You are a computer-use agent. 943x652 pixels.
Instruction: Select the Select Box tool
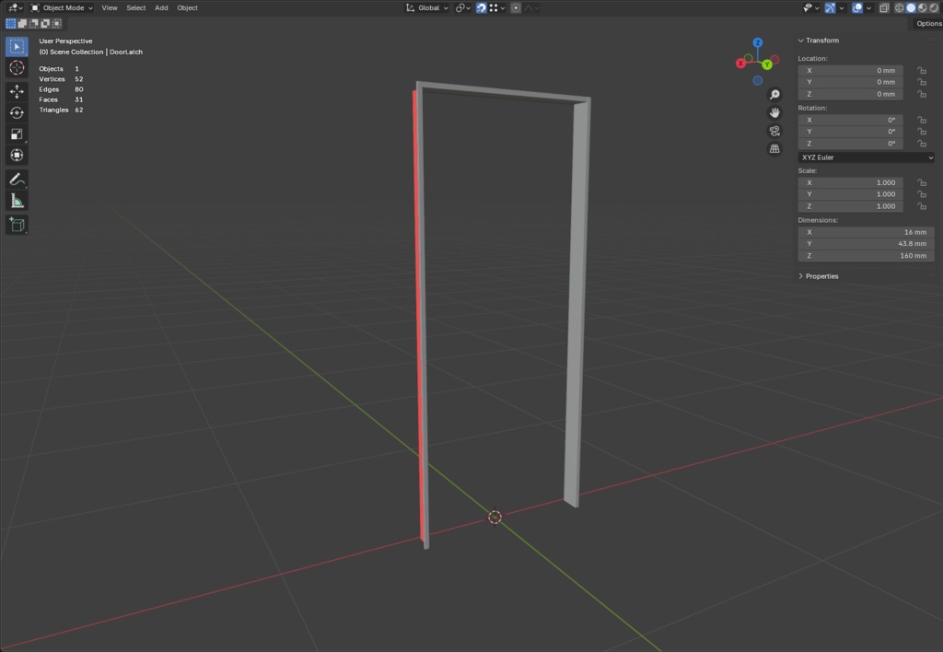[x=17, y=46]
